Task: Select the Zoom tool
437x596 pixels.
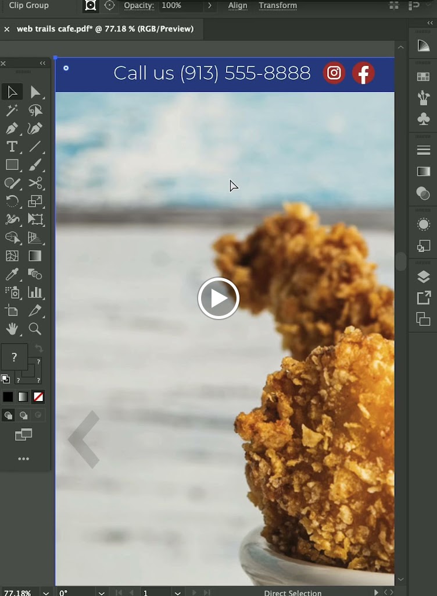Action: tap(35, 329)
